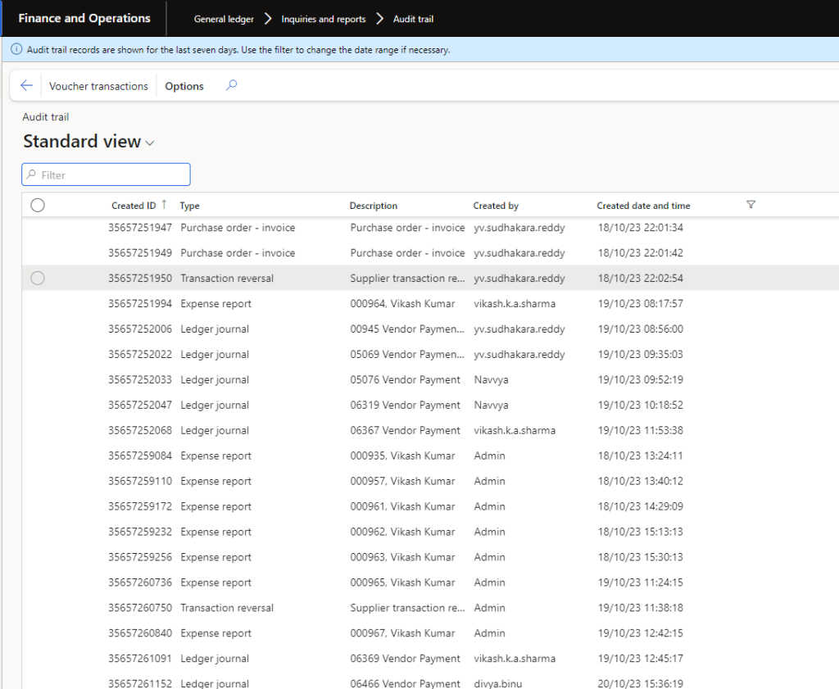Go to General ledger breadcrumb
Image resolution: width=839 pixels, height=689 pixels.
(x=224, y=19)
